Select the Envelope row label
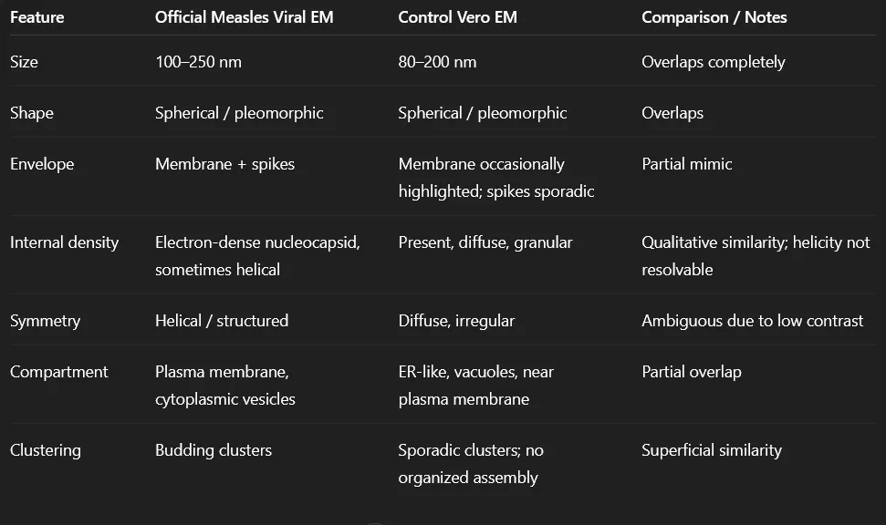This screenshot has height=525, width=886. click(x=42, y=164)
